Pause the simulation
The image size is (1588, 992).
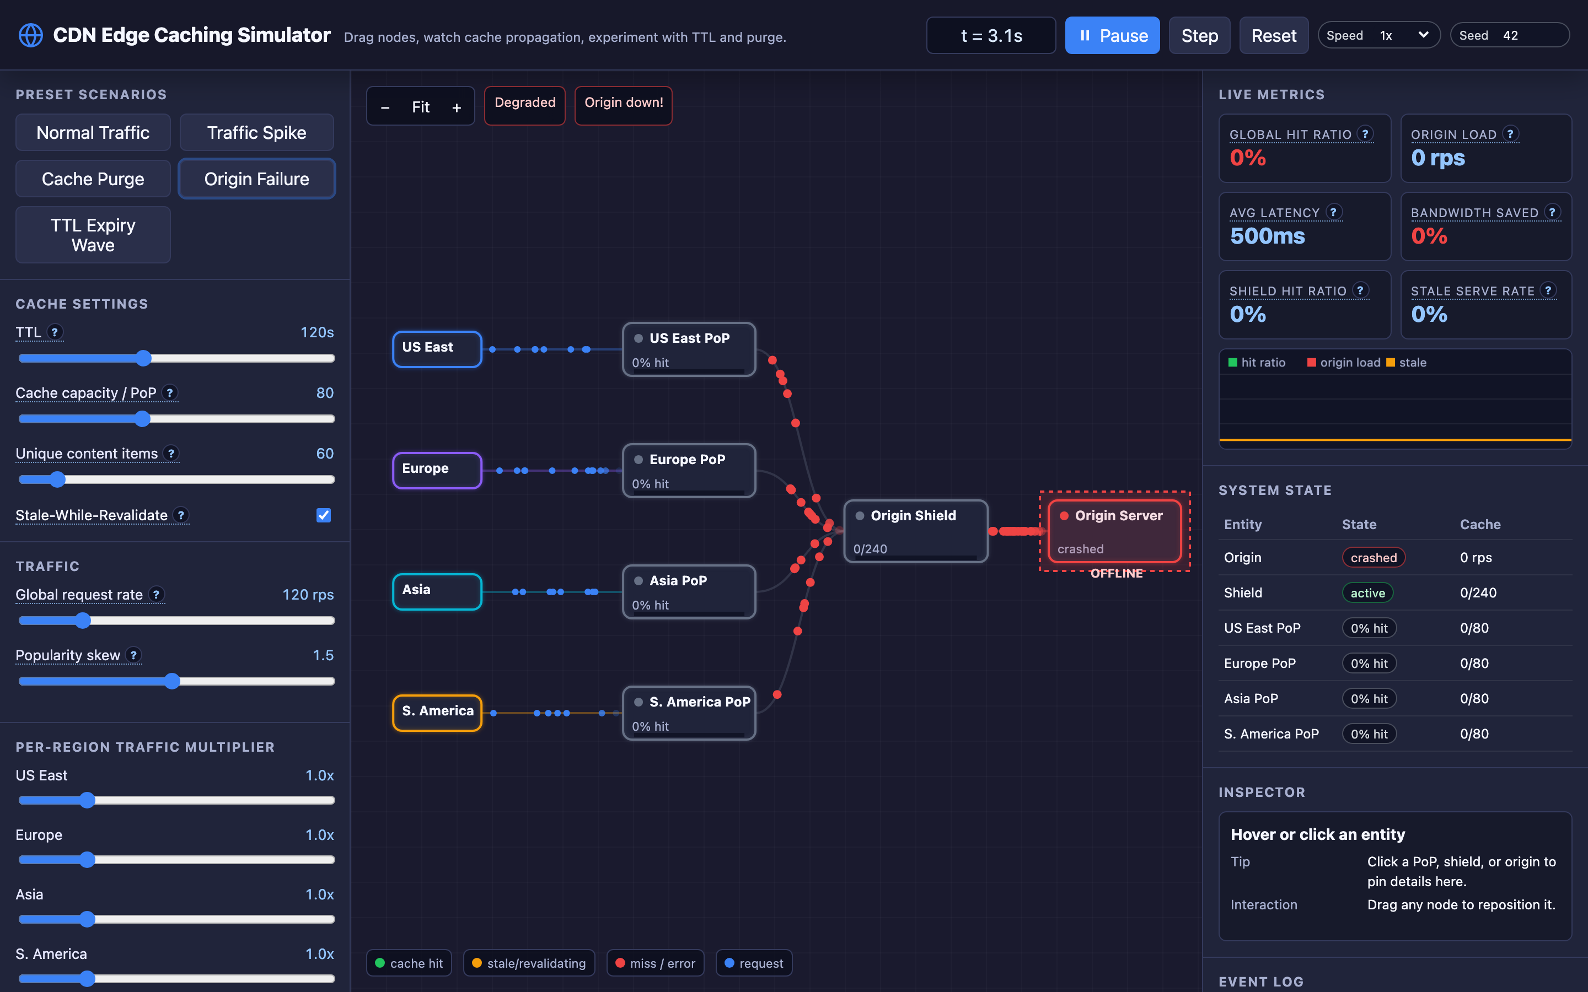[x=1112, y=35]
